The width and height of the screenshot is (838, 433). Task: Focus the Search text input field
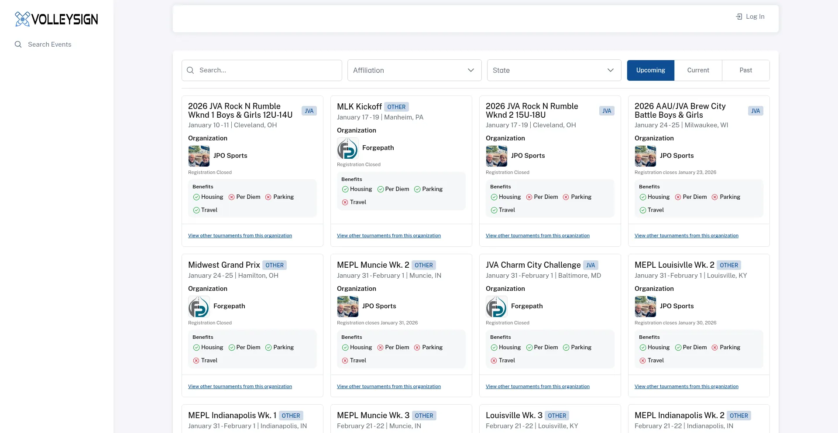click(267, 70)
